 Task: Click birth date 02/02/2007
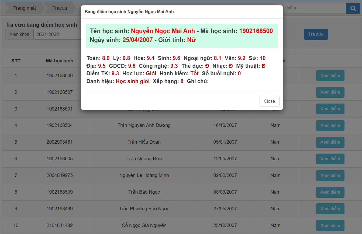click(225, 175)
